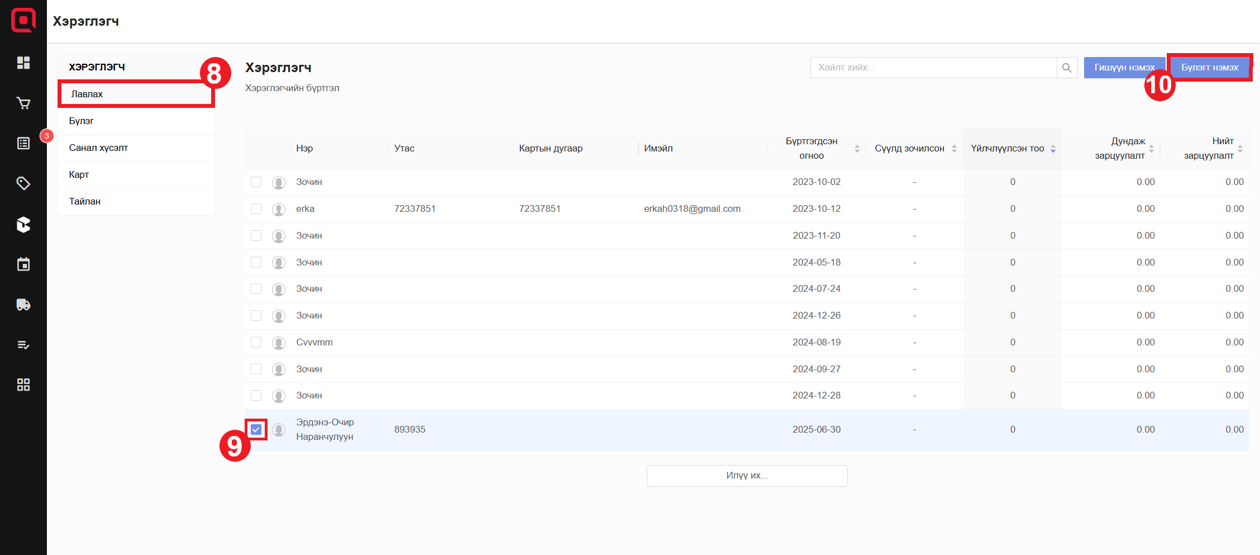Sort by Үйлчлүүлсэн тоо column
The width and height of the screenshot is (1260, 555).
point(1053,149)
